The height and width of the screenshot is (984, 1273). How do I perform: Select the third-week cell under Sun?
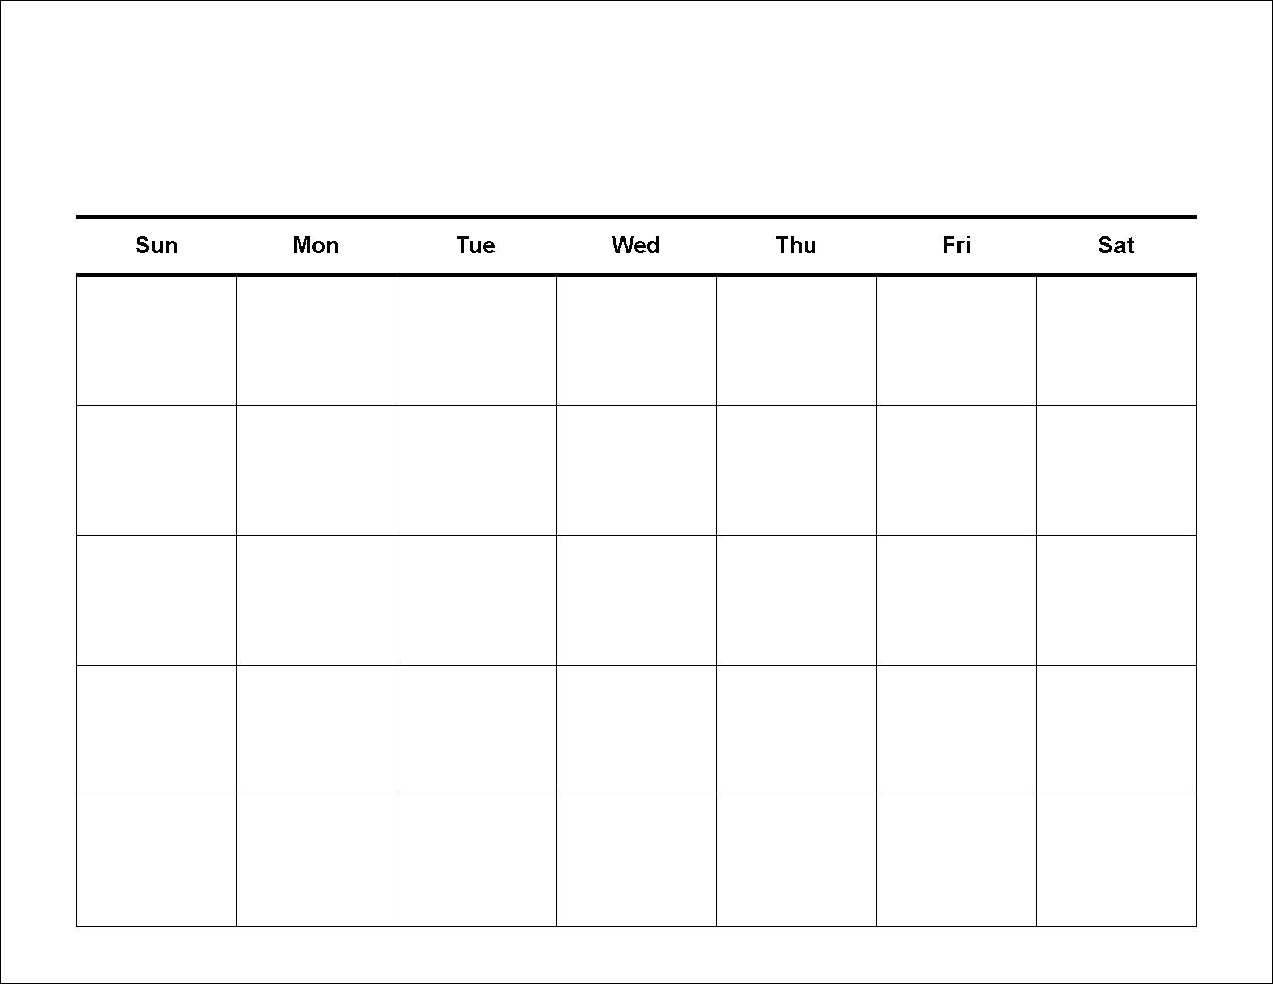(x=157, y=600)
